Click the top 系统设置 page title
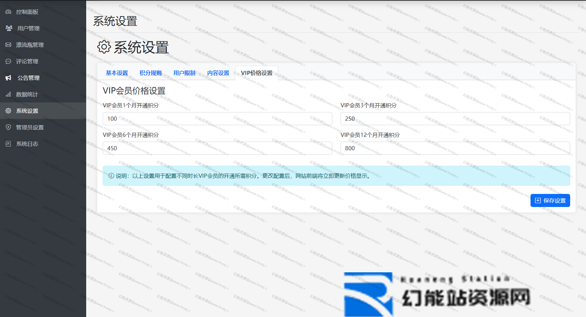Viewport: 586px width, 317px height. [115, 21]
